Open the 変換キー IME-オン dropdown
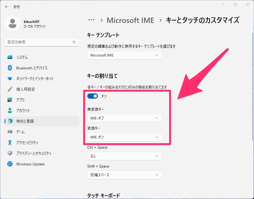Viewport: 254px width, 199px height. point(124,137)
